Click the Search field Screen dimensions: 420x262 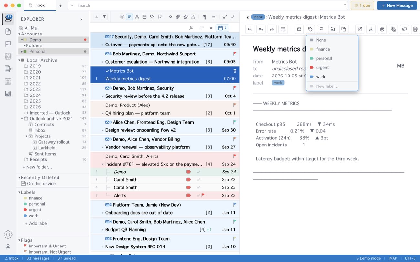[x=208, y=5]
